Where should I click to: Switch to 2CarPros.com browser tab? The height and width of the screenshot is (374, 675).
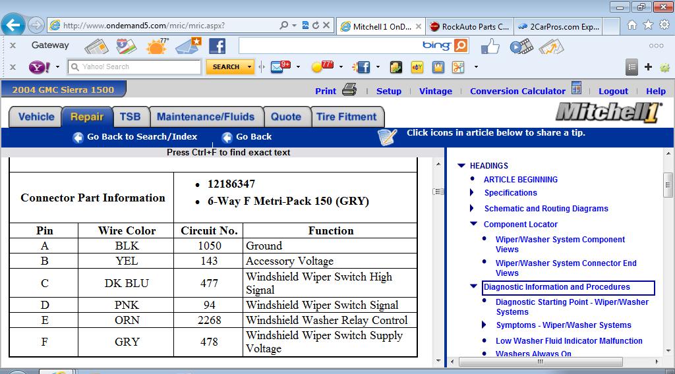coord(558,26)
